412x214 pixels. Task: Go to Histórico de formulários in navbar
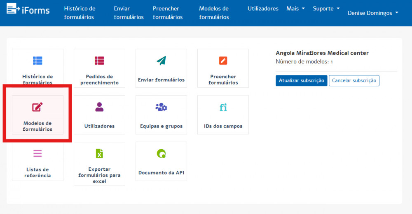[x=80, y=13]
